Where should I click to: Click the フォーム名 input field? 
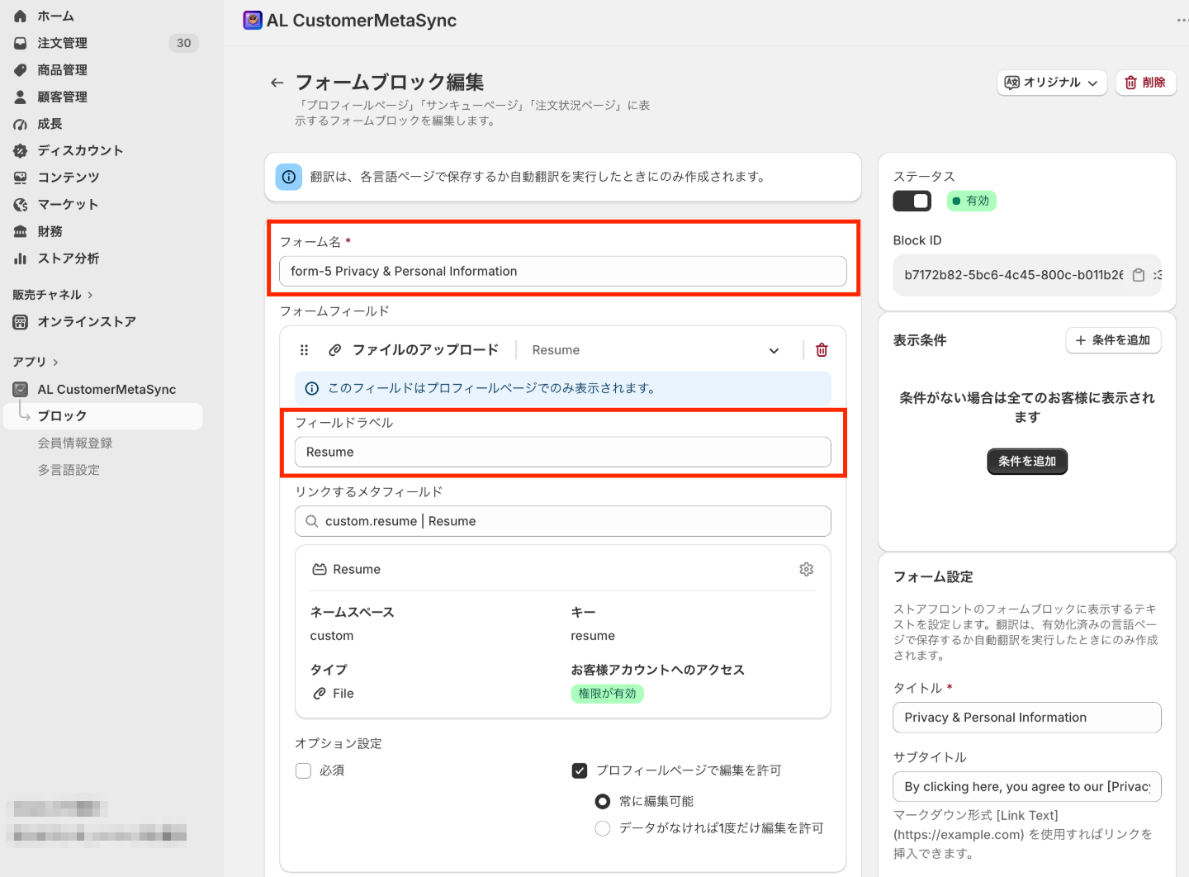(x=563, y=271)
